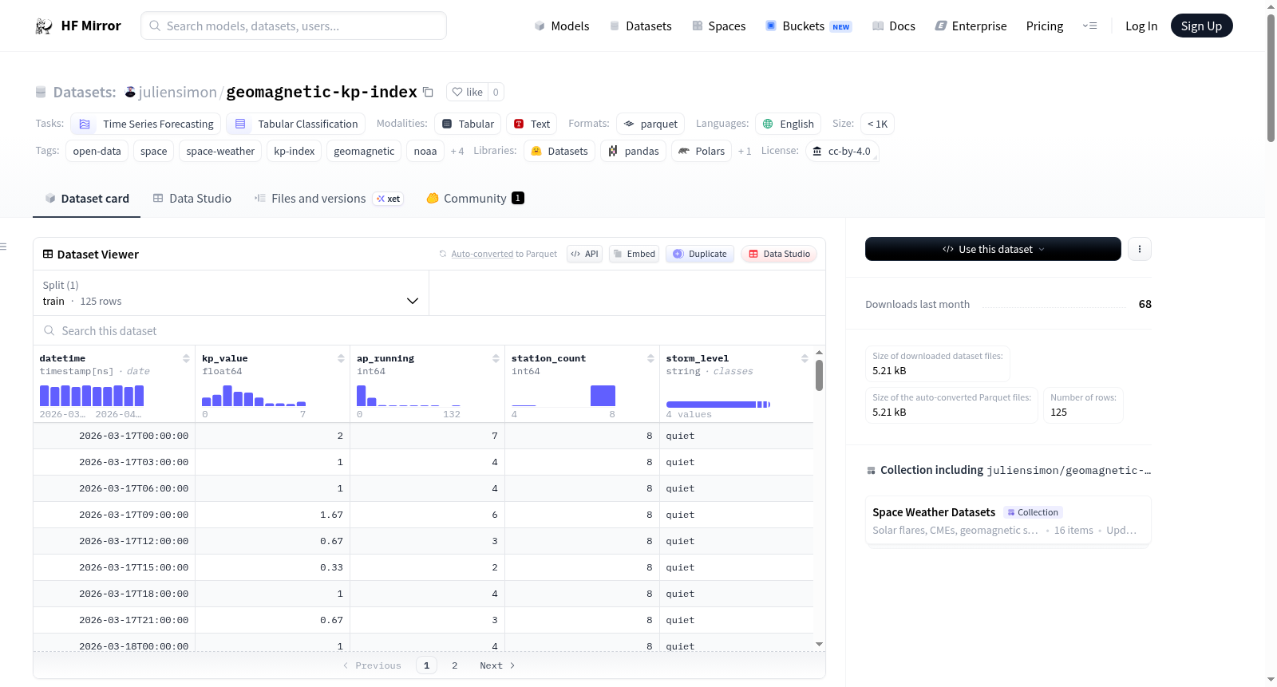Select the Polars library tag
This screenshot has width=1277, height=687.
702,151
